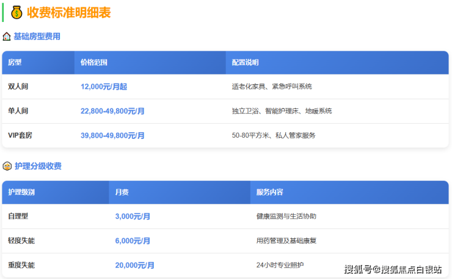Image resolution: width=452 pixels, height=279 pixels.
Task: Click the 24小时专业照护 service description
Action: tap(280, 265)
